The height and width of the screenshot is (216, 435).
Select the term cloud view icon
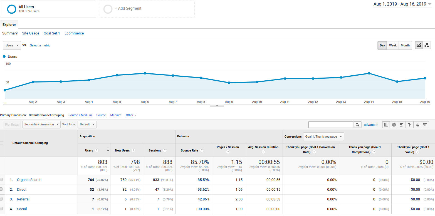[417, 125]
